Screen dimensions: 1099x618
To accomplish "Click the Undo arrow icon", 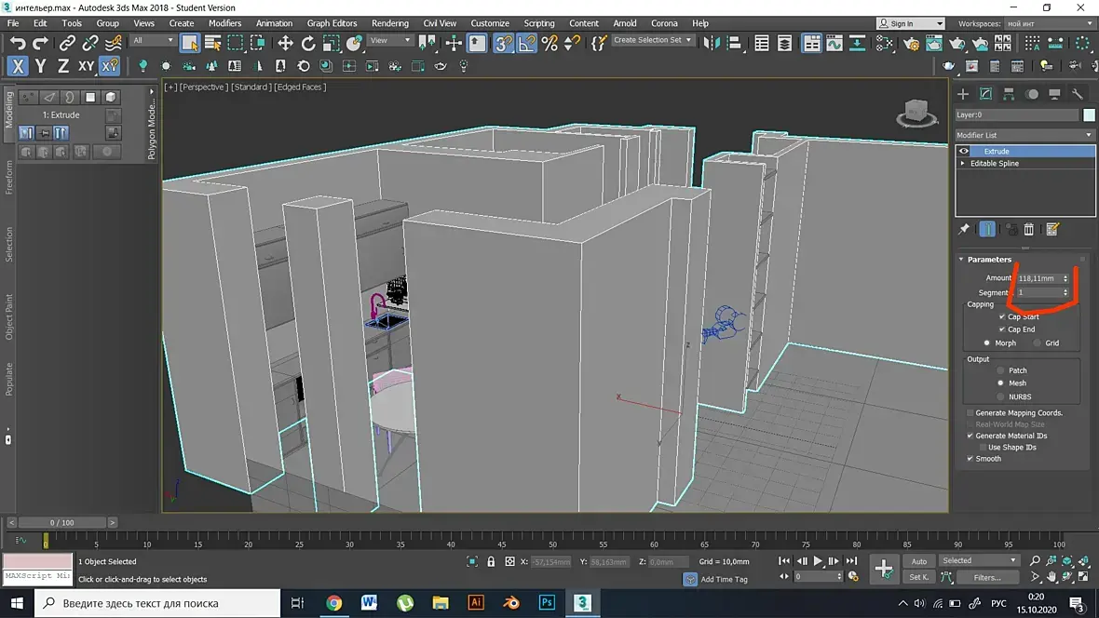I will (17, 43).
